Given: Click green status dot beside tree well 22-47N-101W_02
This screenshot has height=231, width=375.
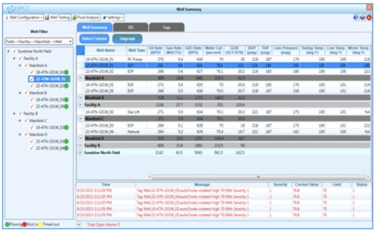Looking at the screenshot, I should (66, 86).
